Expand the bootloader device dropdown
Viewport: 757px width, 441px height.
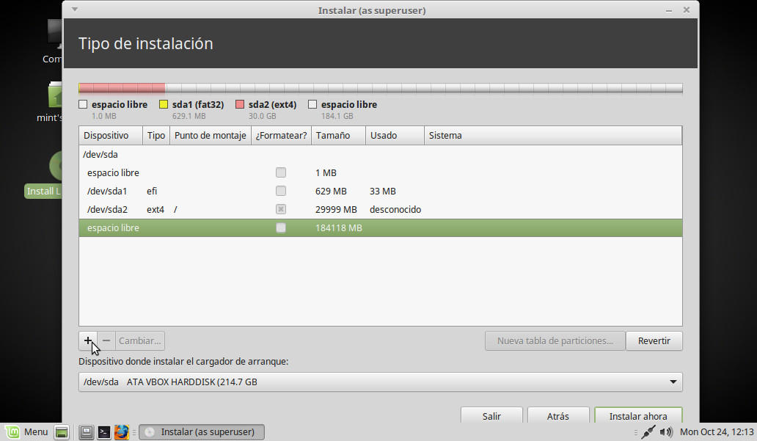[x=673, y=382]
